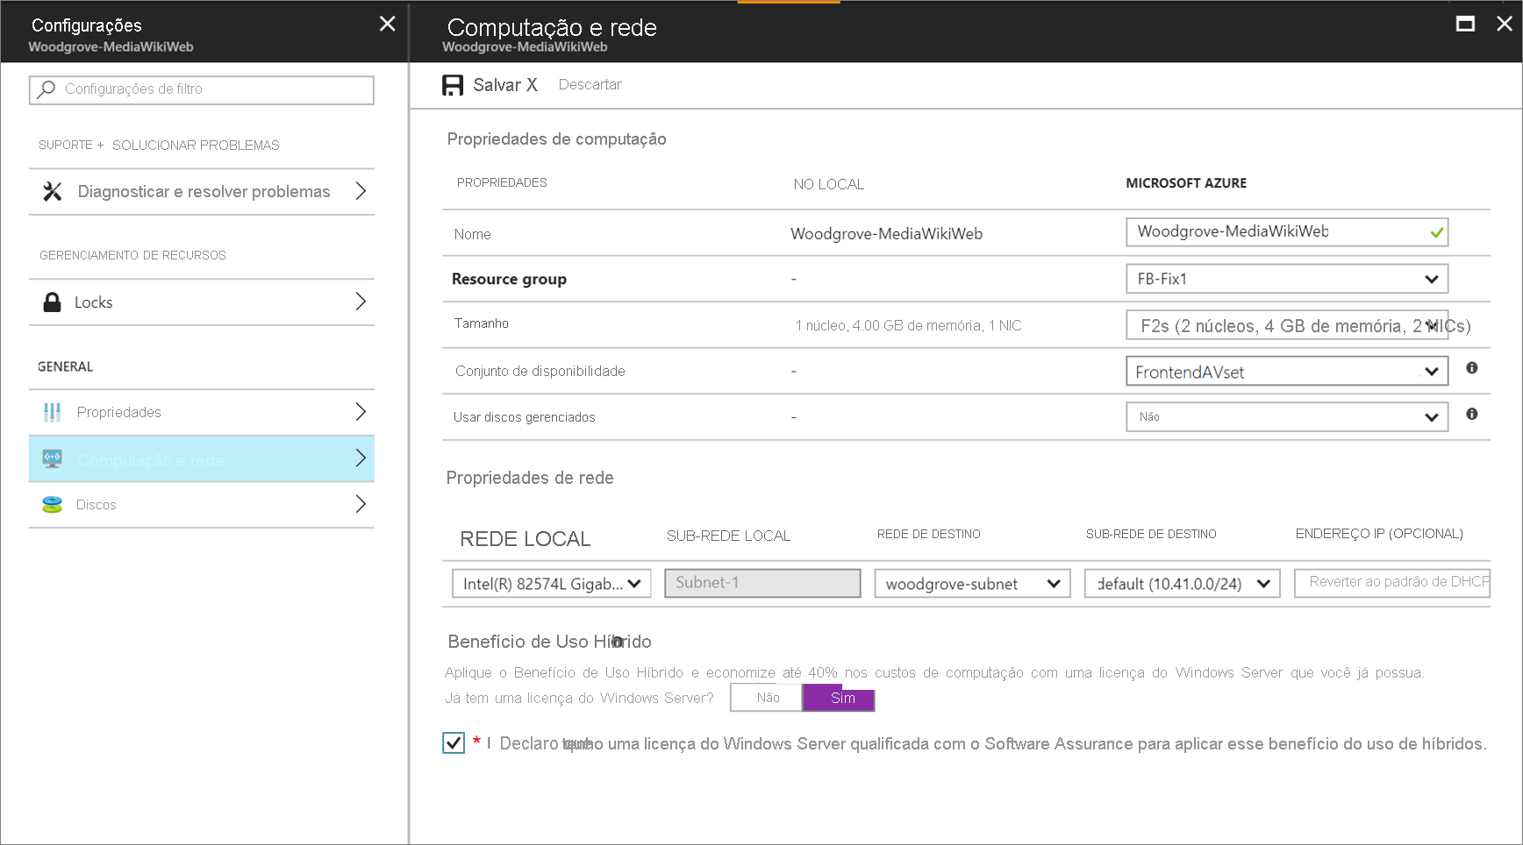The width and height of the screenshot is (1523, 845).
Task: Click the Descartar button
Action: [590, 85]
